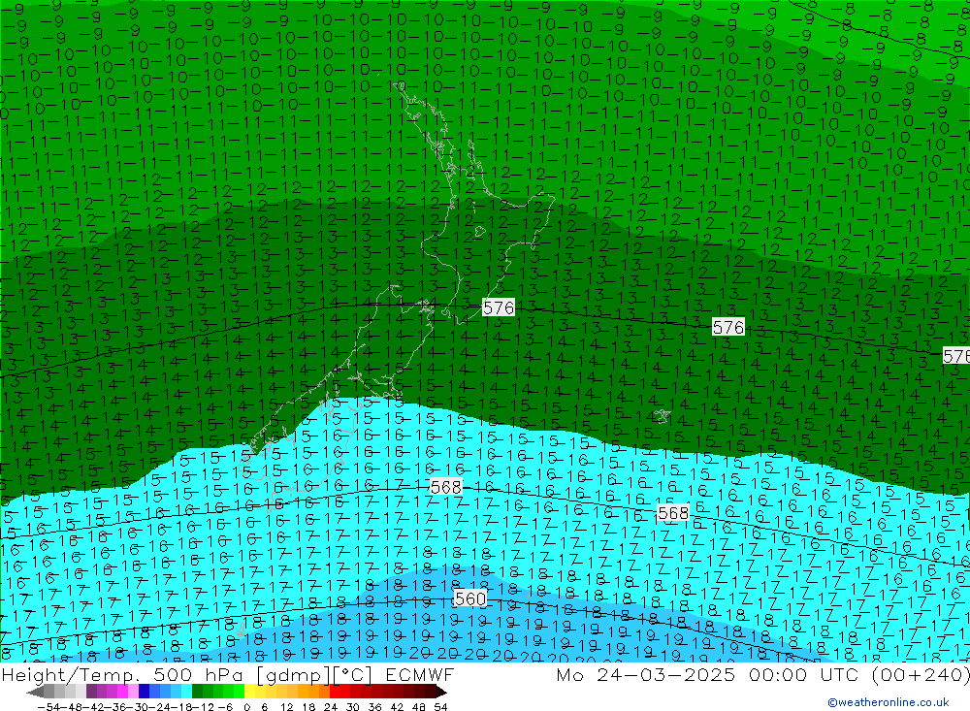Viewport: 970px width, 711px height.
Task: Pick the dark blue legend swatch at -30
Action: pos(144,692)
